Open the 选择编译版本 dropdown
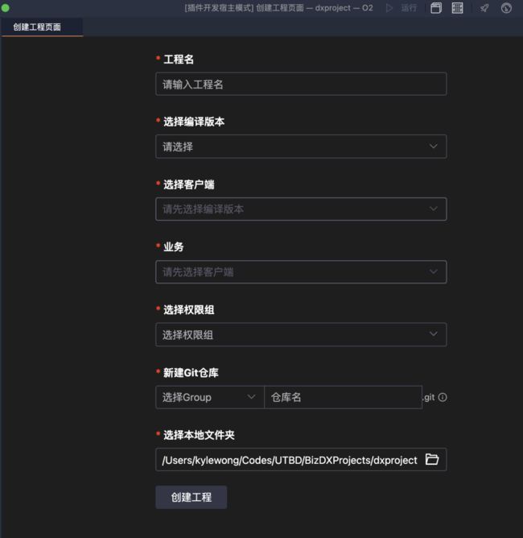 click(x=301, y=147)
